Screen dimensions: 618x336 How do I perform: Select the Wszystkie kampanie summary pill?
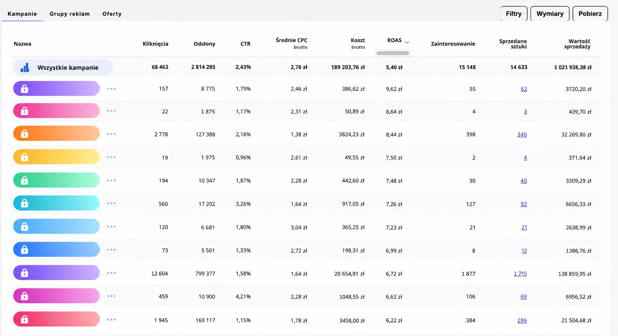point(63,67)
